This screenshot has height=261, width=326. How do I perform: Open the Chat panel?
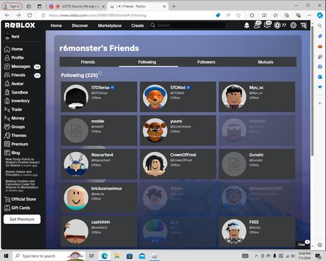click(x=303, y=244)
